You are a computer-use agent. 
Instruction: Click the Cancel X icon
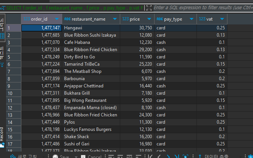[83, 157]
